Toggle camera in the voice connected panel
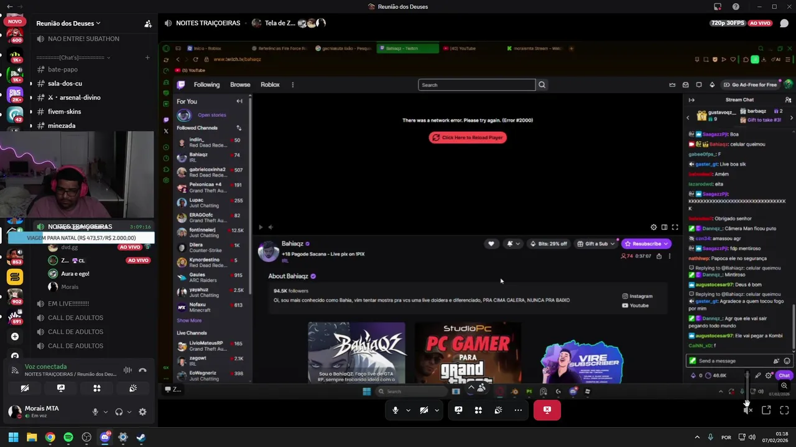The width and height of the screenshot is (796, 447). (25, 389)
